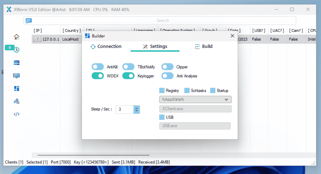Select the 127.0.0.1 IP cell
The image size is (321, 174).
(51, 39)
